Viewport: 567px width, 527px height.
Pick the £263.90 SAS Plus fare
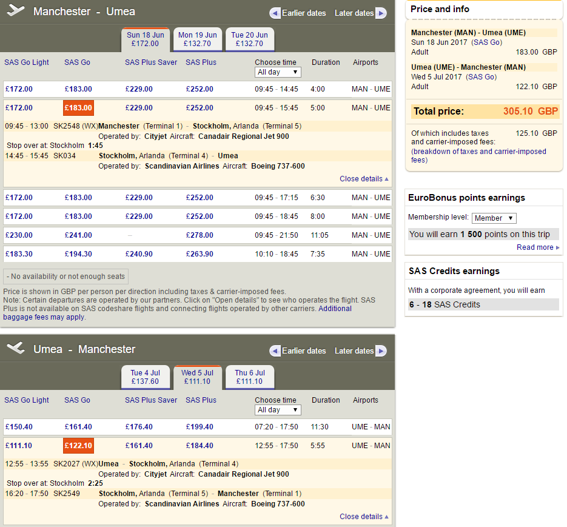pos(200,254)
